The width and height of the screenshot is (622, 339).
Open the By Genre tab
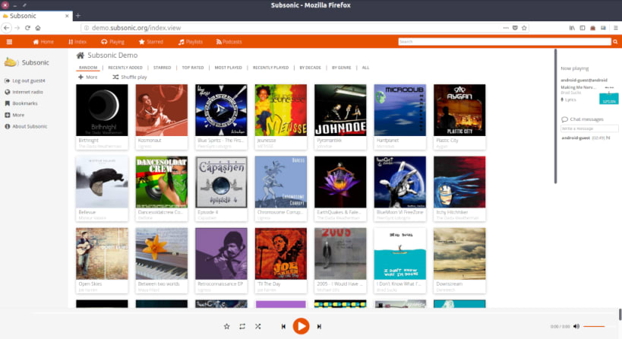(x=341, y=68)
